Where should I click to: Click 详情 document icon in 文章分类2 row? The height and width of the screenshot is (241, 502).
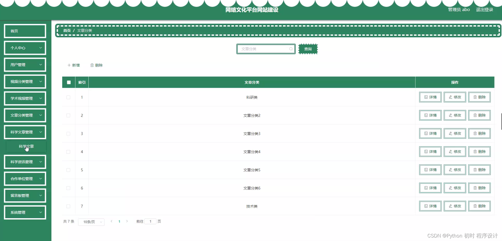pyautogui.click(x=426, y=115)
